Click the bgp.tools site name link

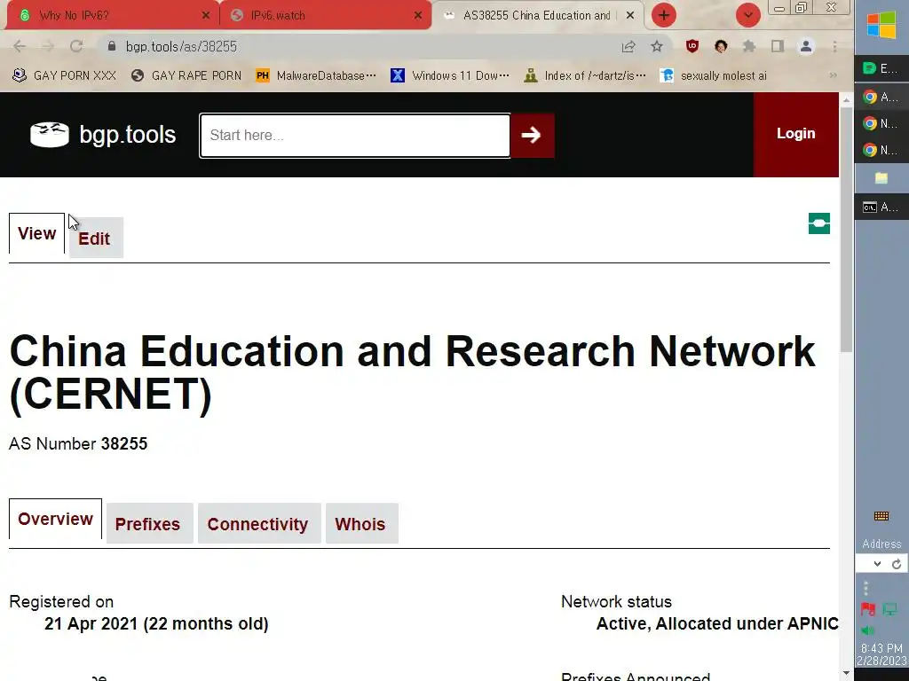[x=127, y=135]
